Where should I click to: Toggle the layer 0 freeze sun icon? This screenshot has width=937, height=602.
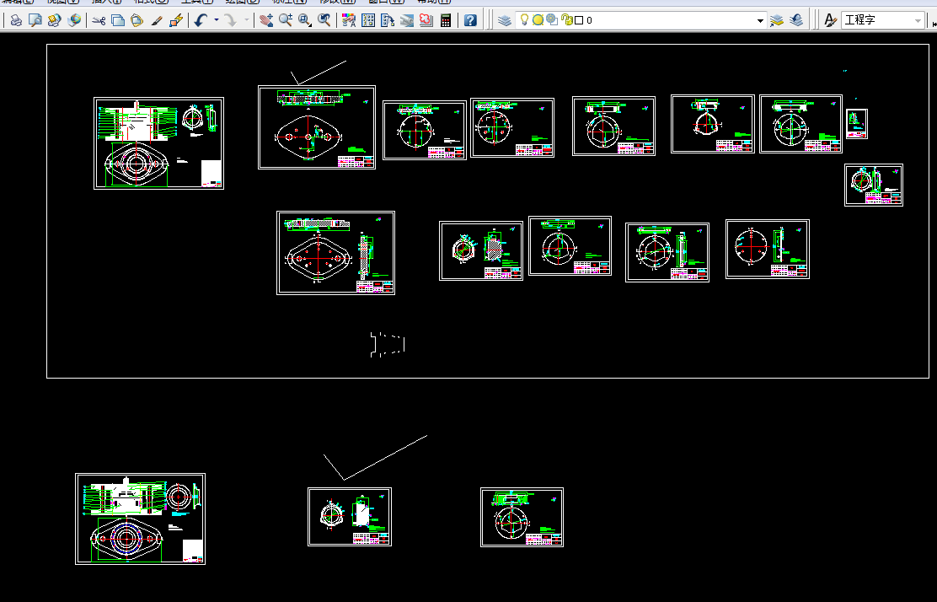coord(538,20)
